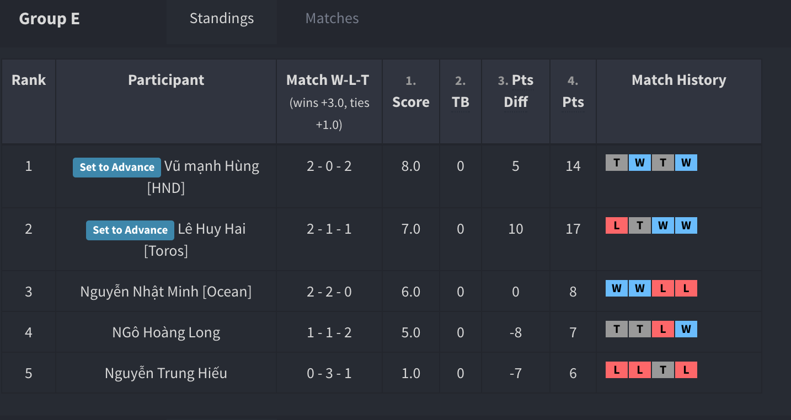The width and height of the screenshot is (791, 420).
Task: Open participant Nguyễn Trung Hiếu
Action: (x=166, y=373)
